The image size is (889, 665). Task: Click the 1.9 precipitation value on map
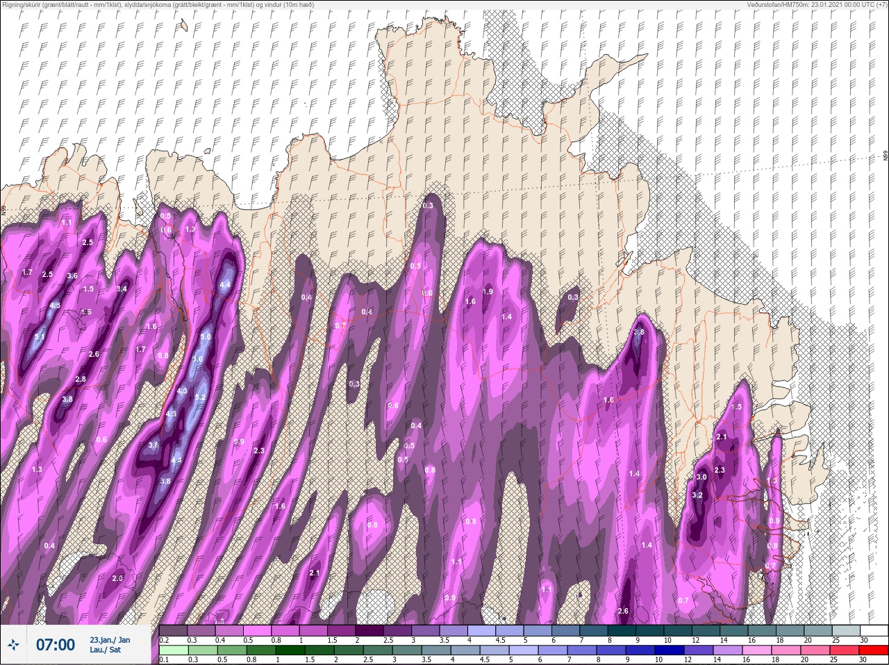coord(488,292)
